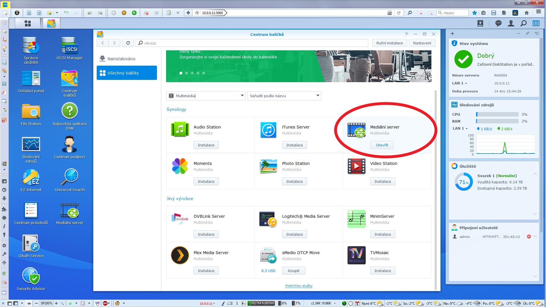Viewport: 546px width, 307px height.
Task: Open Centrum balíčků desktop icon
Action: [x=70, y=83]
